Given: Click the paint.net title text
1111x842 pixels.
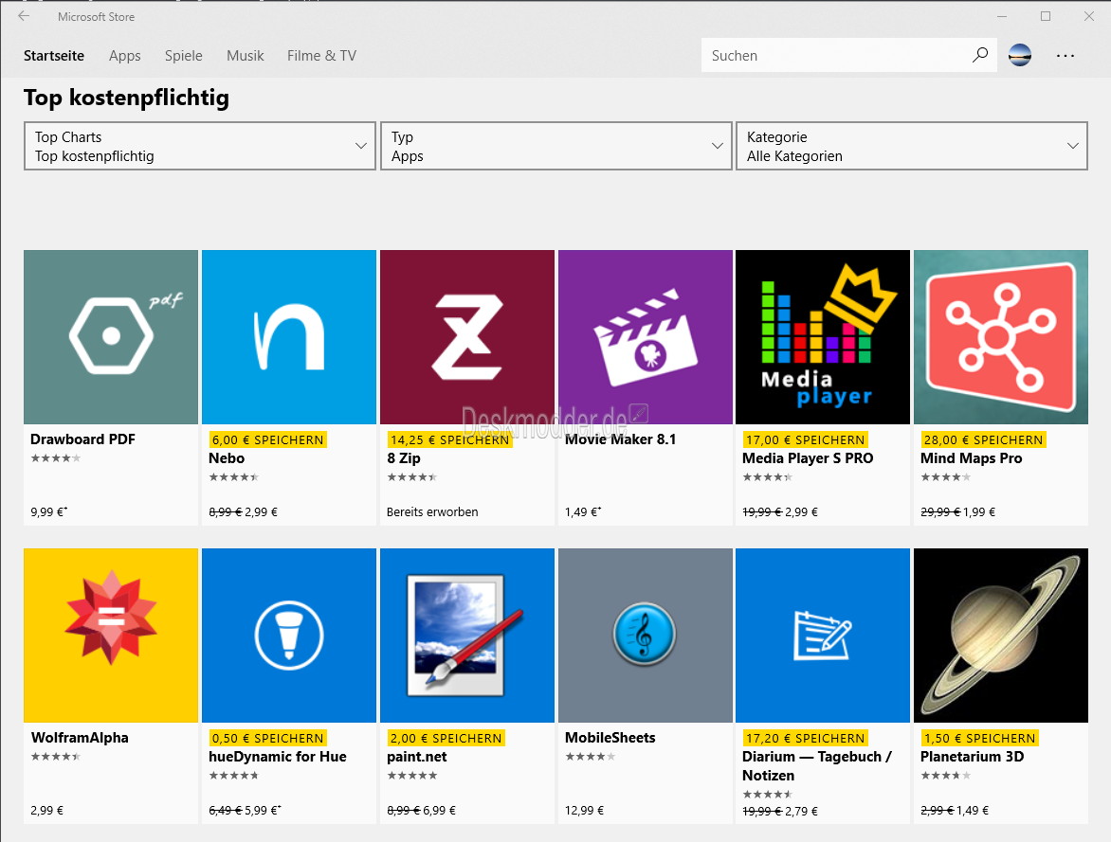Looking at the screenshot, I should click(x=417, y=757).
